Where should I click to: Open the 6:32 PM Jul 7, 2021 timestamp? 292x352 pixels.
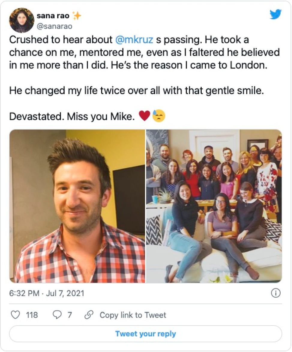click(x=47, y=293)
